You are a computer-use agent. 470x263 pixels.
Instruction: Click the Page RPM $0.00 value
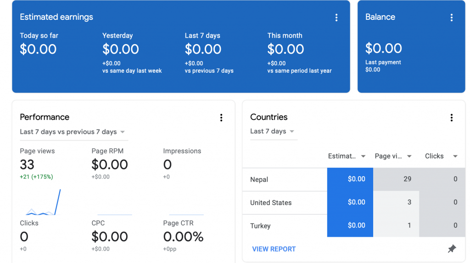tap(110, 165)
